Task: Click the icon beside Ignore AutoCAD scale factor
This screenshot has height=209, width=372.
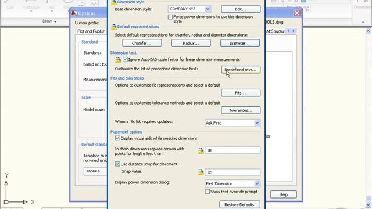Action: pyautogui.click(x=118, y=60)
